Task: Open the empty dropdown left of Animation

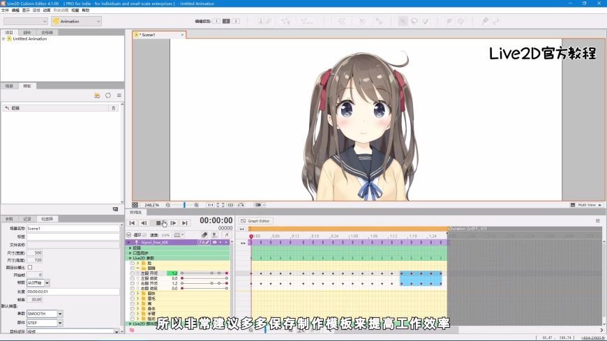Action: 26,22
